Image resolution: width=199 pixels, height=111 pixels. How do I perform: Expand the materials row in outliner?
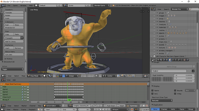tap(154, 27)
